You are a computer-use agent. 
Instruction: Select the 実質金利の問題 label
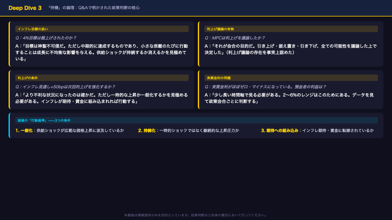(x=291, y=78)
